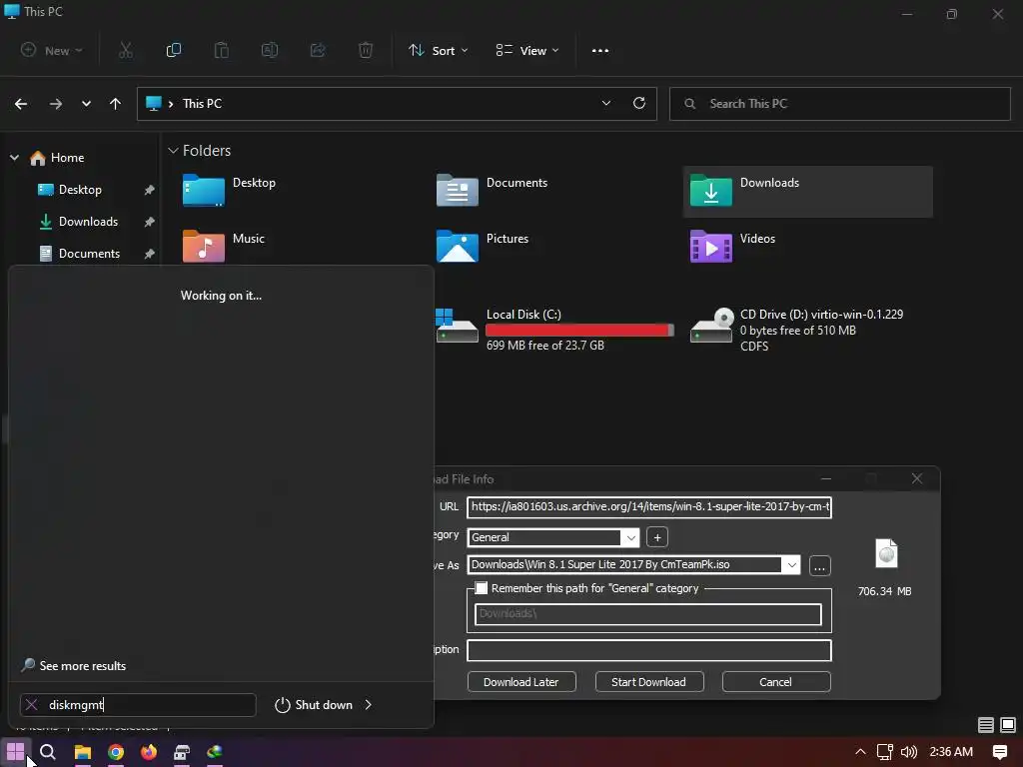Open the View dropdown
This screenshot has height=767, width=1023.
[x=527, y=50]
